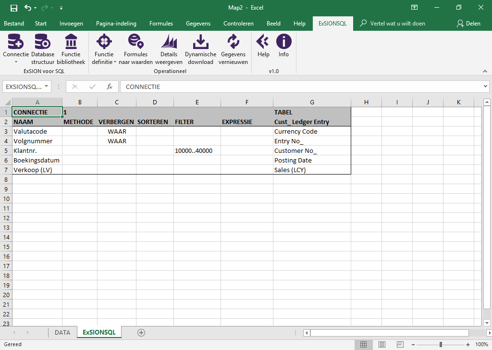Open the Bestand menu
Image resolution: width=492 pixels, height=350 pixels.
click(x=14, y=24)
